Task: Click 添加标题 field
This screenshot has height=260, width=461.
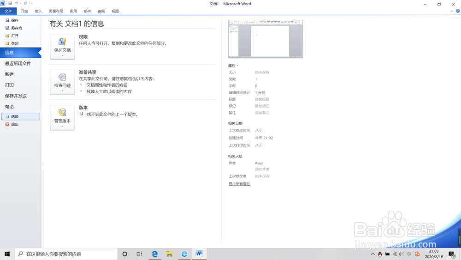Action: click(x=262, y=99)
